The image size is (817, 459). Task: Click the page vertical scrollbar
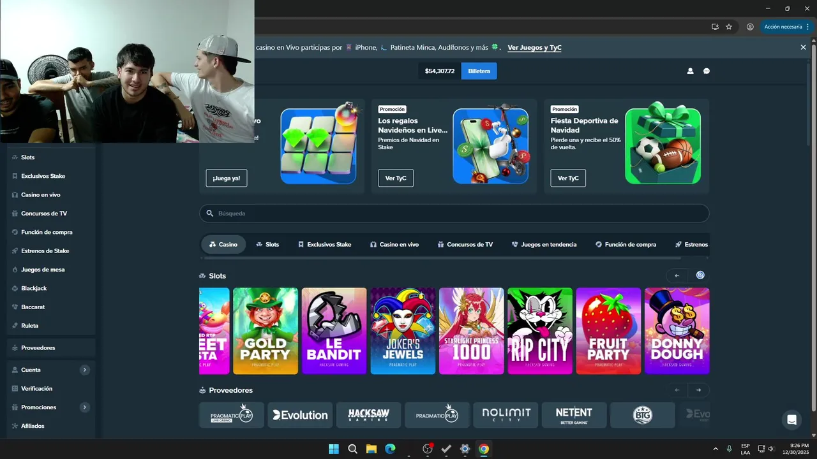[x=813, y=228]
